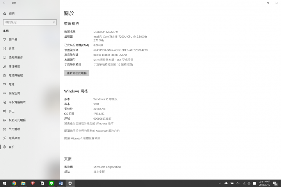Image resolution: width=281 pixels, height=187 pixels.
Task: Open File Explorer from the taskbar
Action: coord(23,183)
